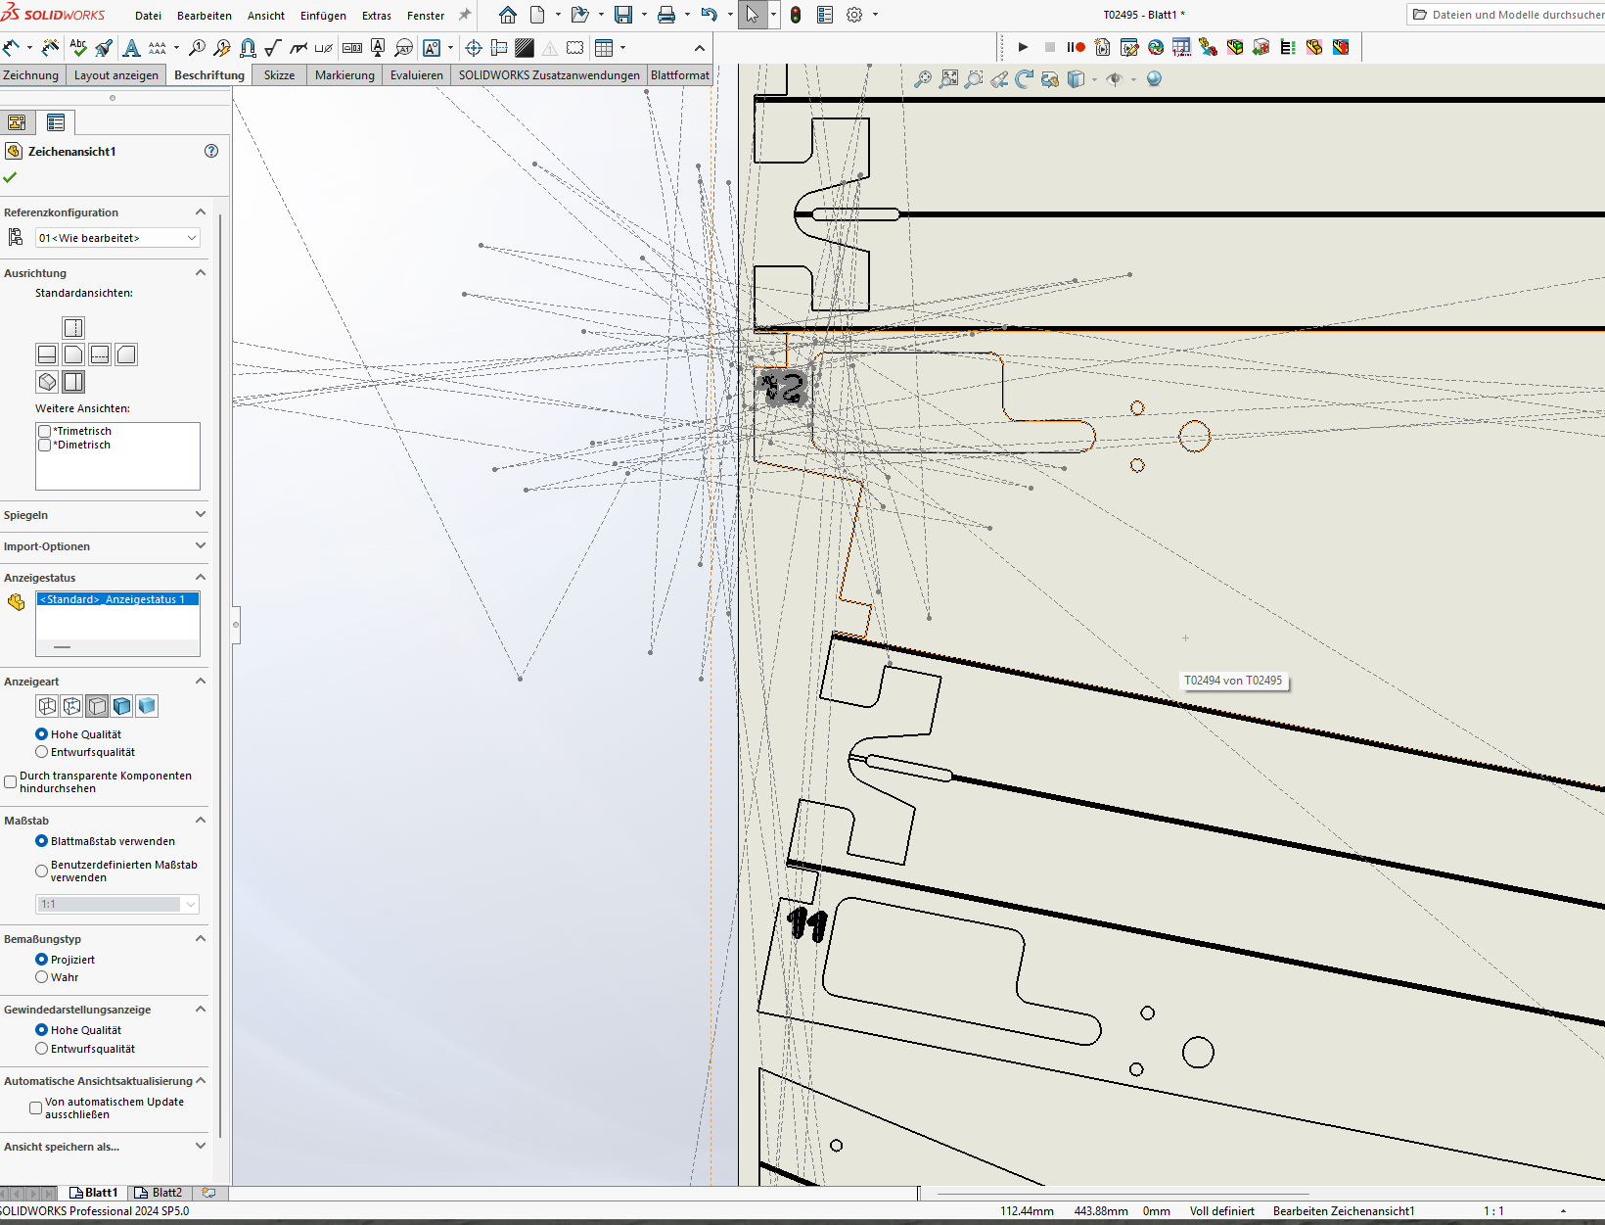Switch to the Skizze tab
This screenshot has width=1605, height=1225.
pyautogui.click(x=279, y=75)
